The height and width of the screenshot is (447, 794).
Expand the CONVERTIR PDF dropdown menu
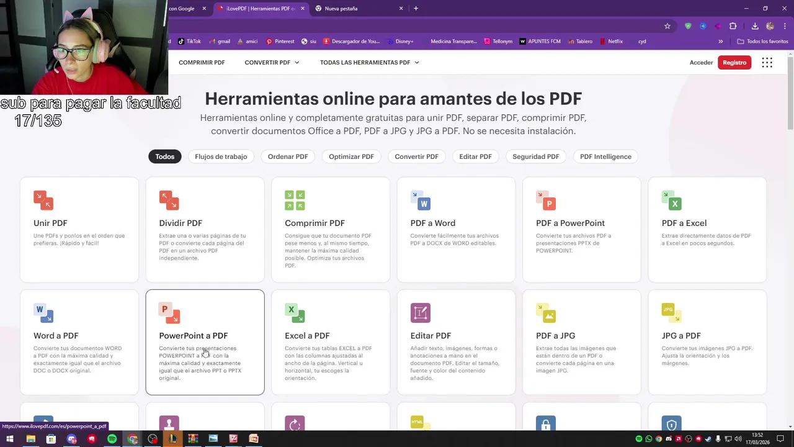272,63
